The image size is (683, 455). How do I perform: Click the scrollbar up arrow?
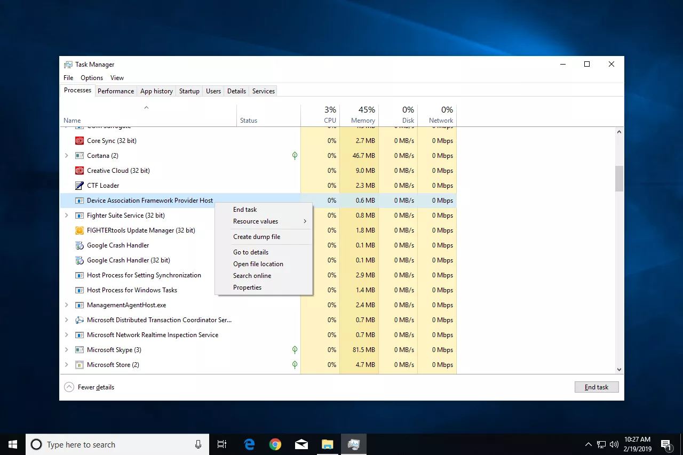coord(619,131)
